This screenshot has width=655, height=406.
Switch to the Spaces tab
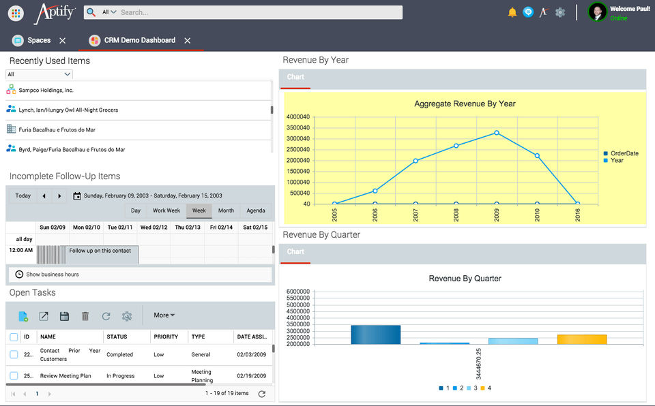click(x=38, y=41)
